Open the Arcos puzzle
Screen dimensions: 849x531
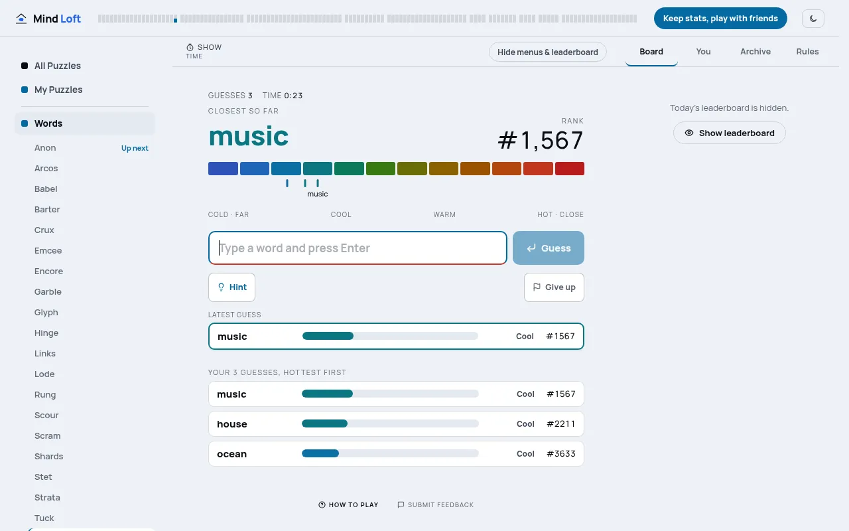[x=92, y=169]
